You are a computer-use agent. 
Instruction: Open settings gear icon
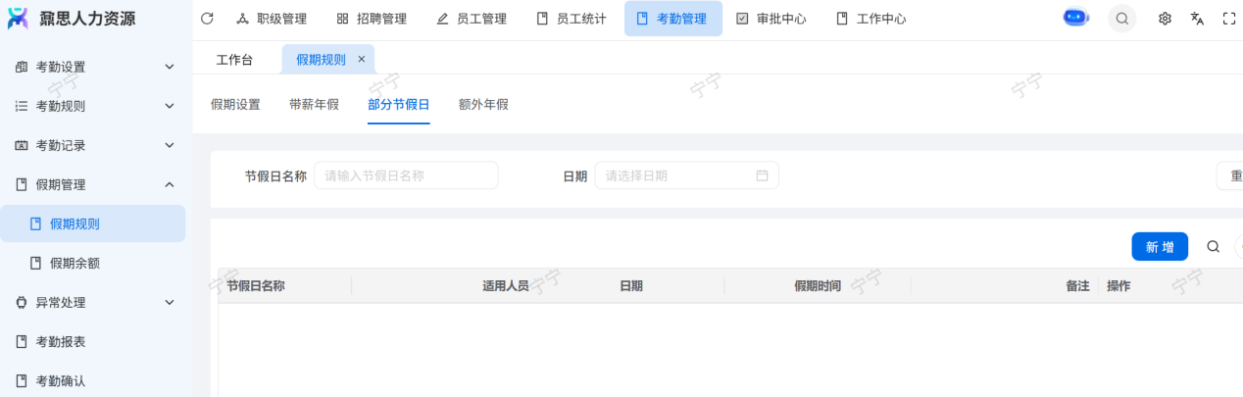coord(1165,19)
